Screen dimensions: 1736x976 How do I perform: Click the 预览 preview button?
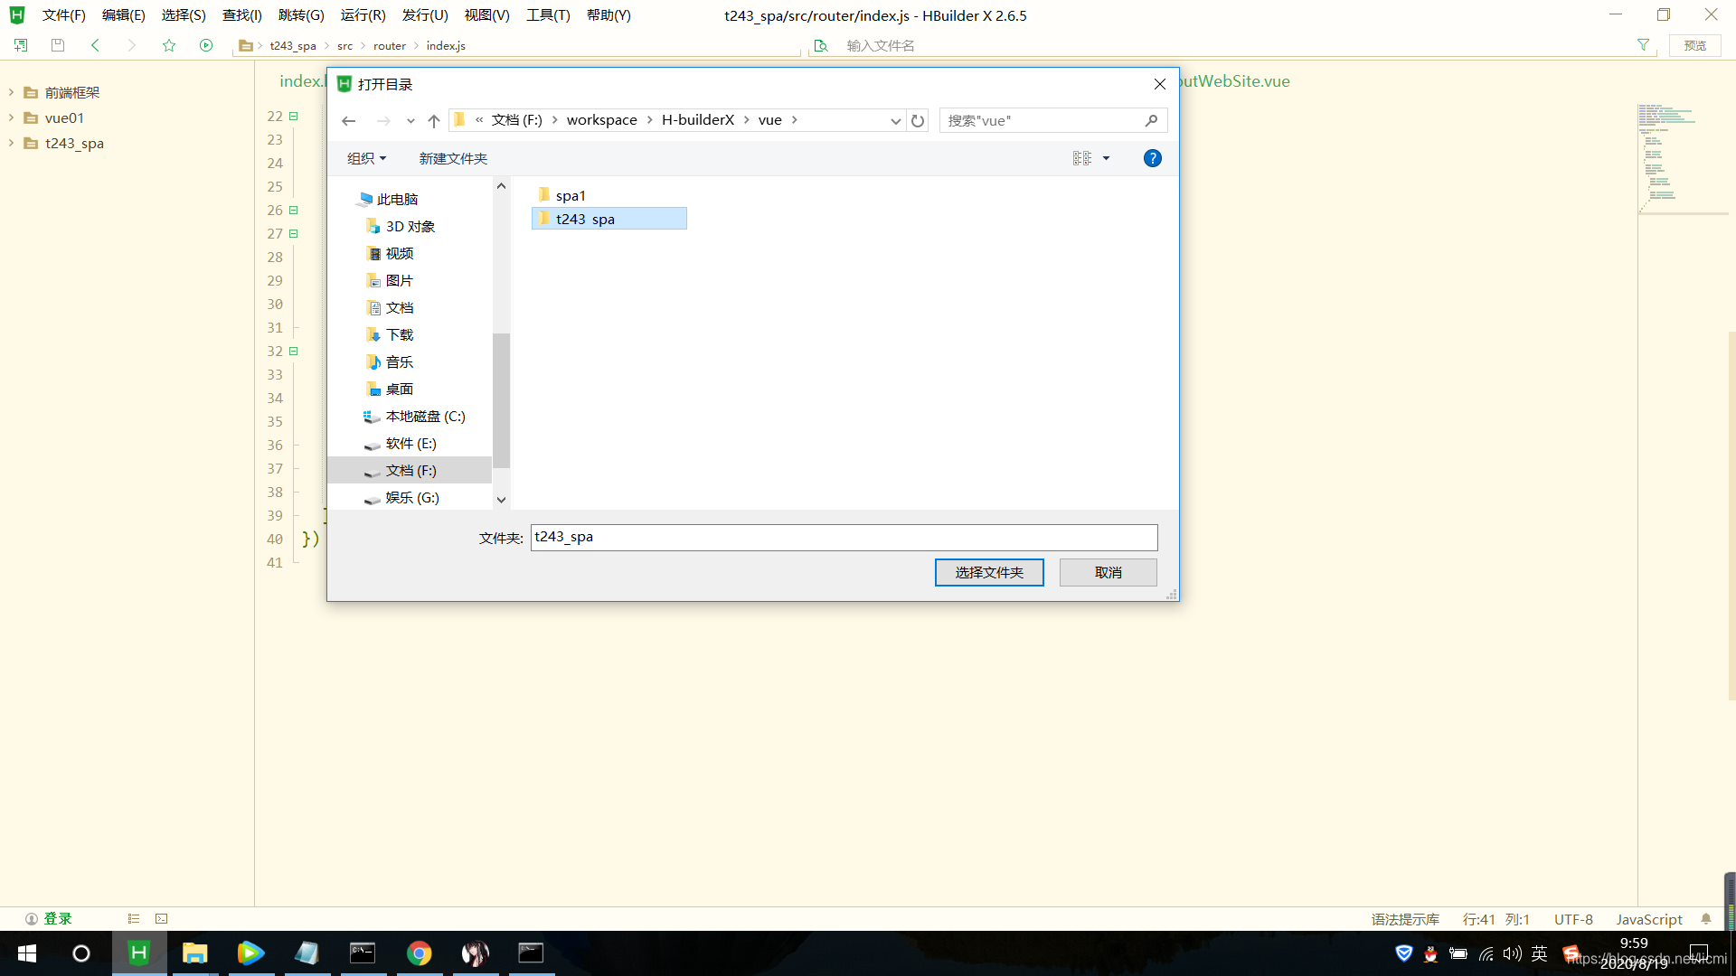(x=1695, y=45)
